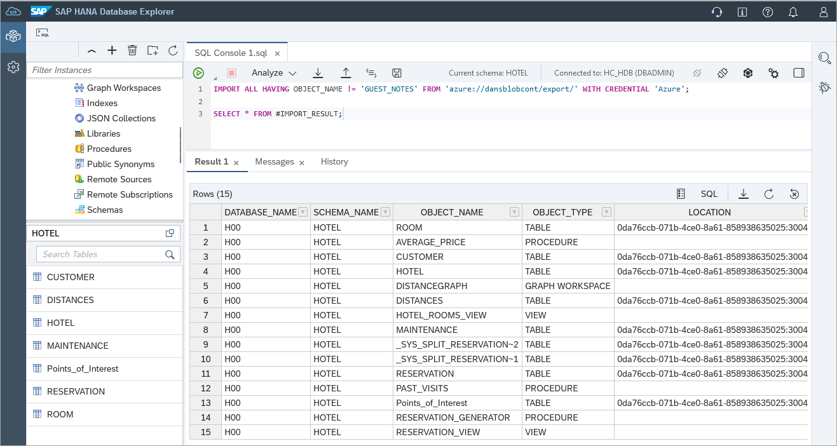Save the SQL console with the disk icon
Image resolution: width=837 pixels, height=446 pixels.
point(397,73)
